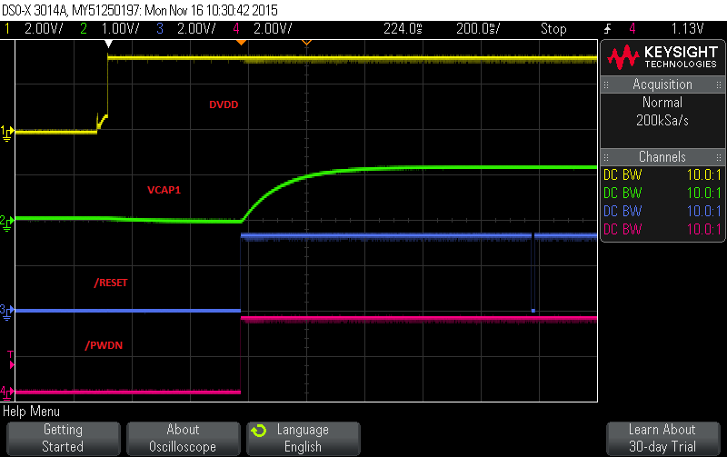Click the blue DC BW channel row
The width and height of the screenshot is (727, 457).
coord(662,211)
